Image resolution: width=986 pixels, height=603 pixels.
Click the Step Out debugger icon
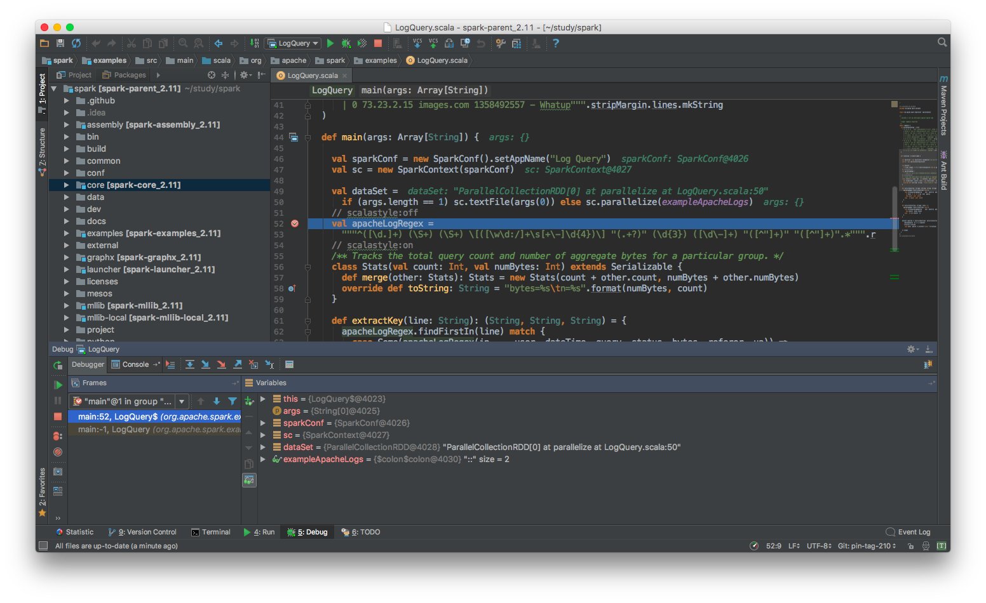click(x=238, y=364)
